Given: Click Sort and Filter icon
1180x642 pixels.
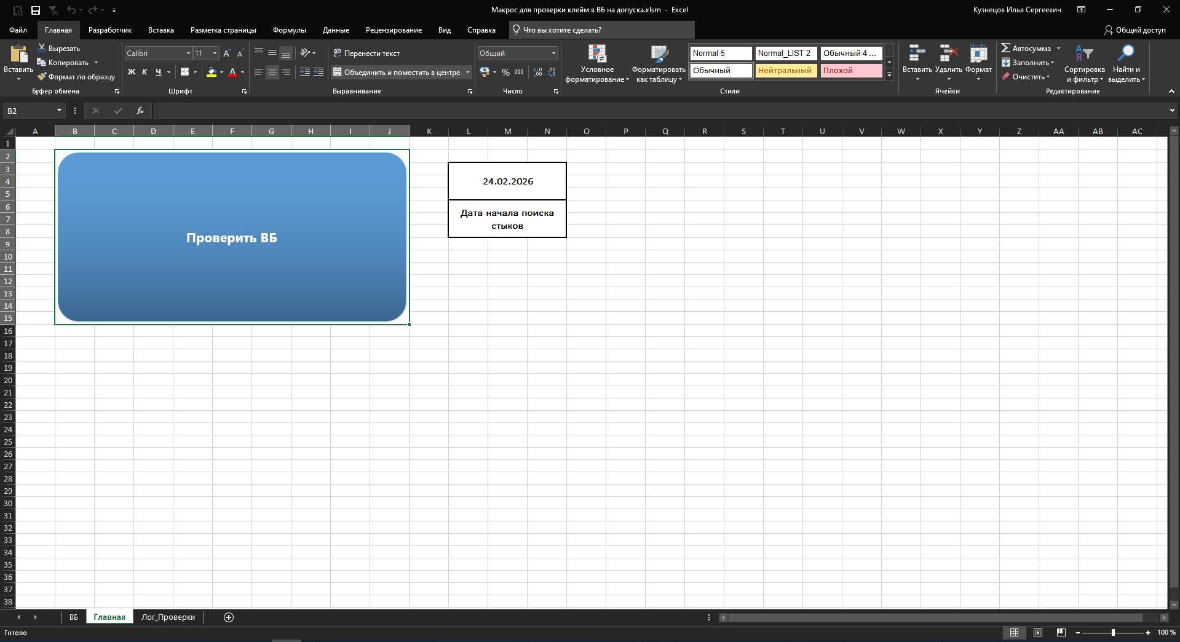Looking at the screenshot, I should pyautogui.click(x=1083, y=54).
